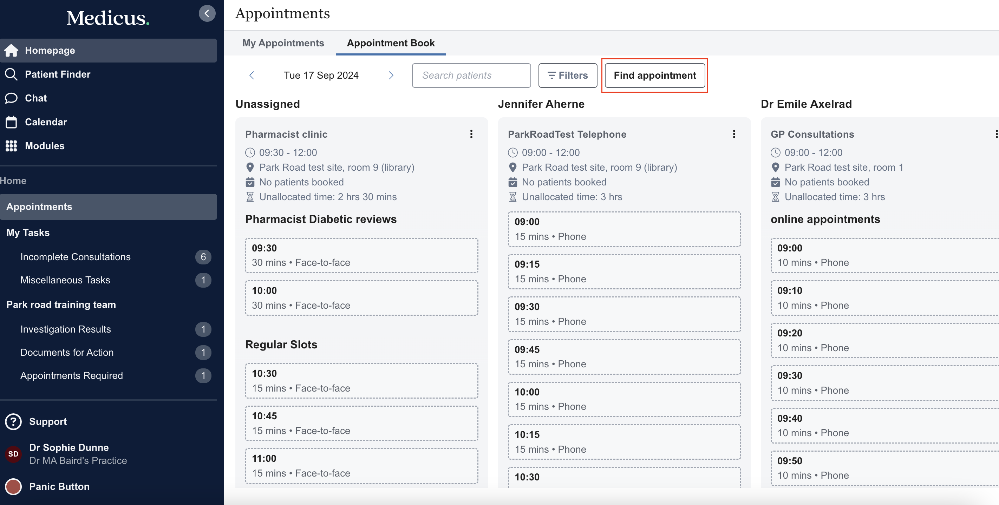
Task: Open Incomplete Consultations task list
Action: pos(75,257)
